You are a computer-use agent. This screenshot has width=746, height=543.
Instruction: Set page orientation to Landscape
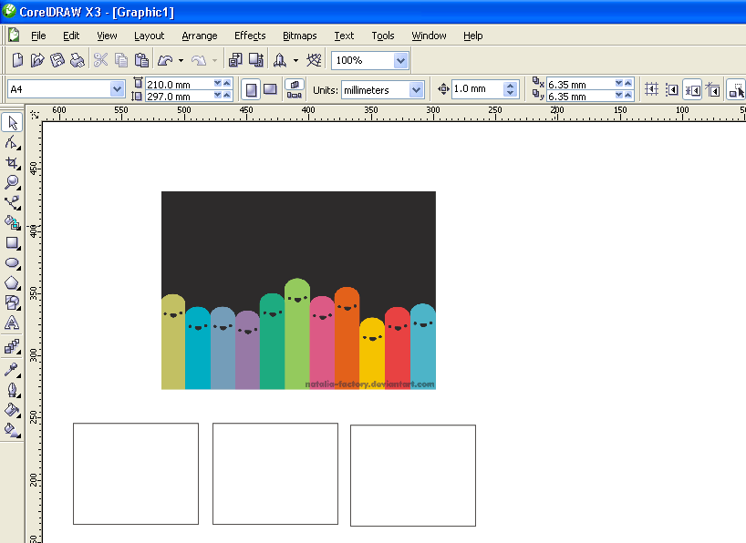point(270,89)
